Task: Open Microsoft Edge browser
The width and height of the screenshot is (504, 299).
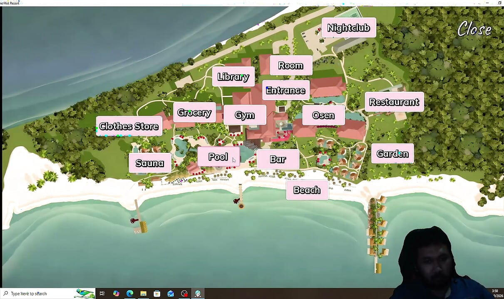Action: pyautogui.click(x=130, y=294)
